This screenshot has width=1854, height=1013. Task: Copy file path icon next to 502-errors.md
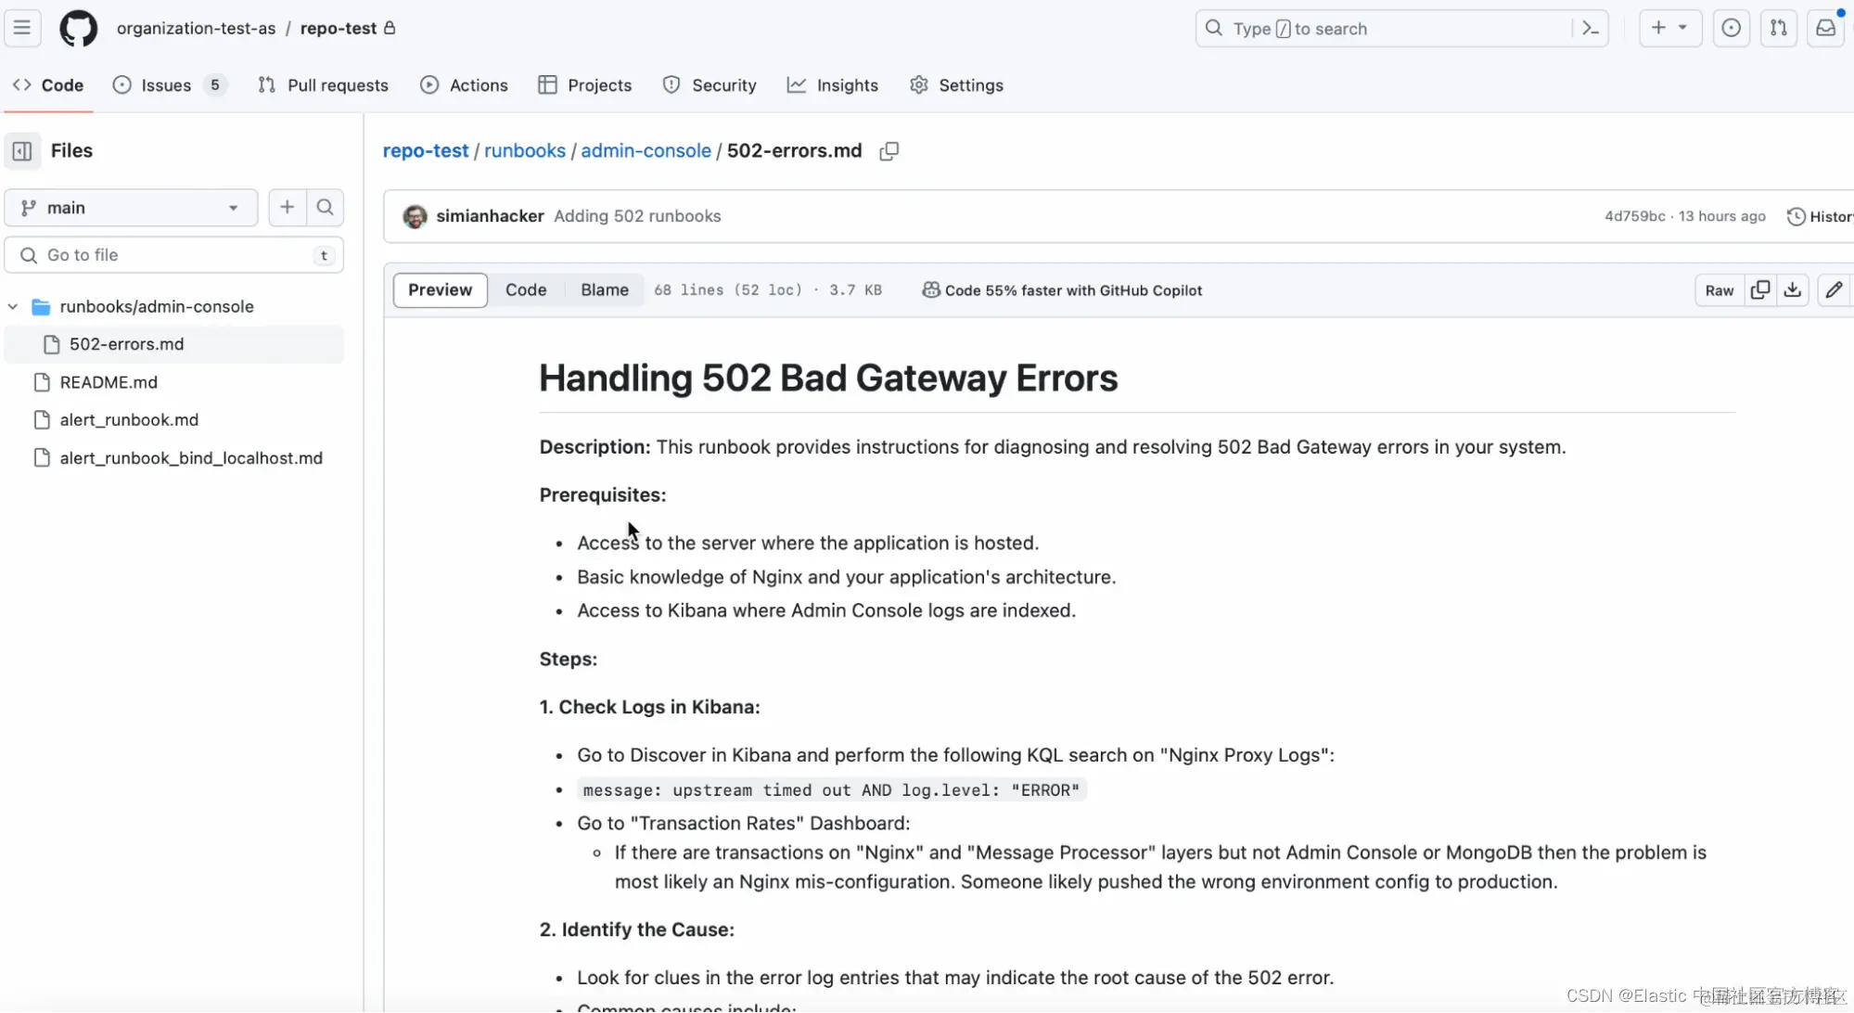(x=889, y=151)
